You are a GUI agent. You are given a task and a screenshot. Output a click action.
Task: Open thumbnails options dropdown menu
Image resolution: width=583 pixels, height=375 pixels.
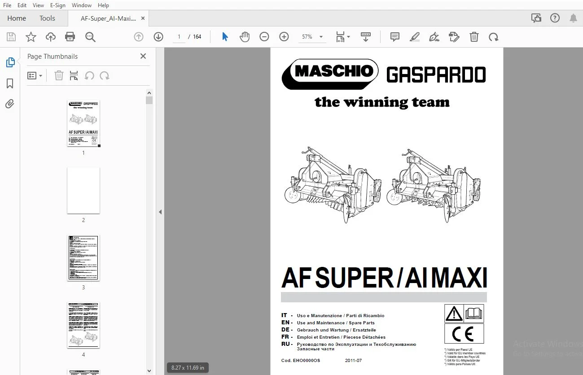[35, 76]
